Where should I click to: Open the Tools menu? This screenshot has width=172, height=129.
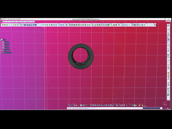click(x=23, y=21)
